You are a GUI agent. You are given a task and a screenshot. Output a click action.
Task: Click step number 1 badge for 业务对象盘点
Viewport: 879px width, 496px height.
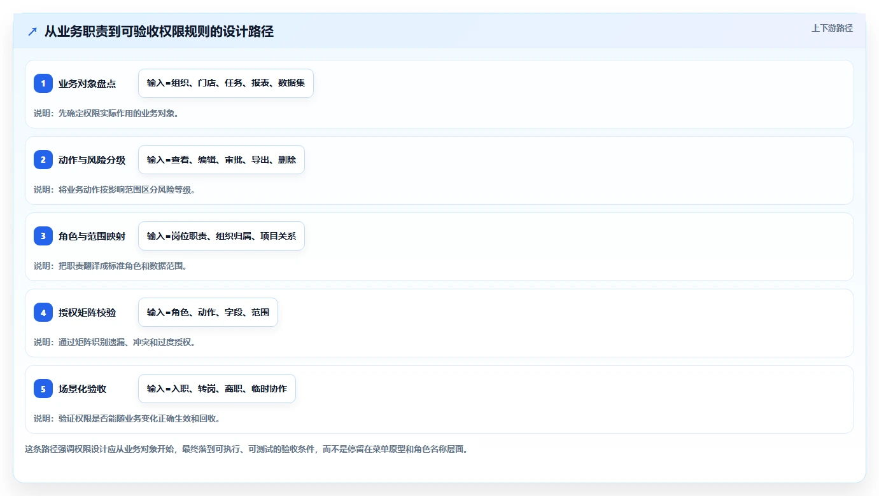[43, 83]
